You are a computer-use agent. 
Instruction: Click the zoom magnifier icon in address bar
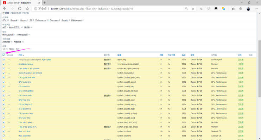pos(186,9)
